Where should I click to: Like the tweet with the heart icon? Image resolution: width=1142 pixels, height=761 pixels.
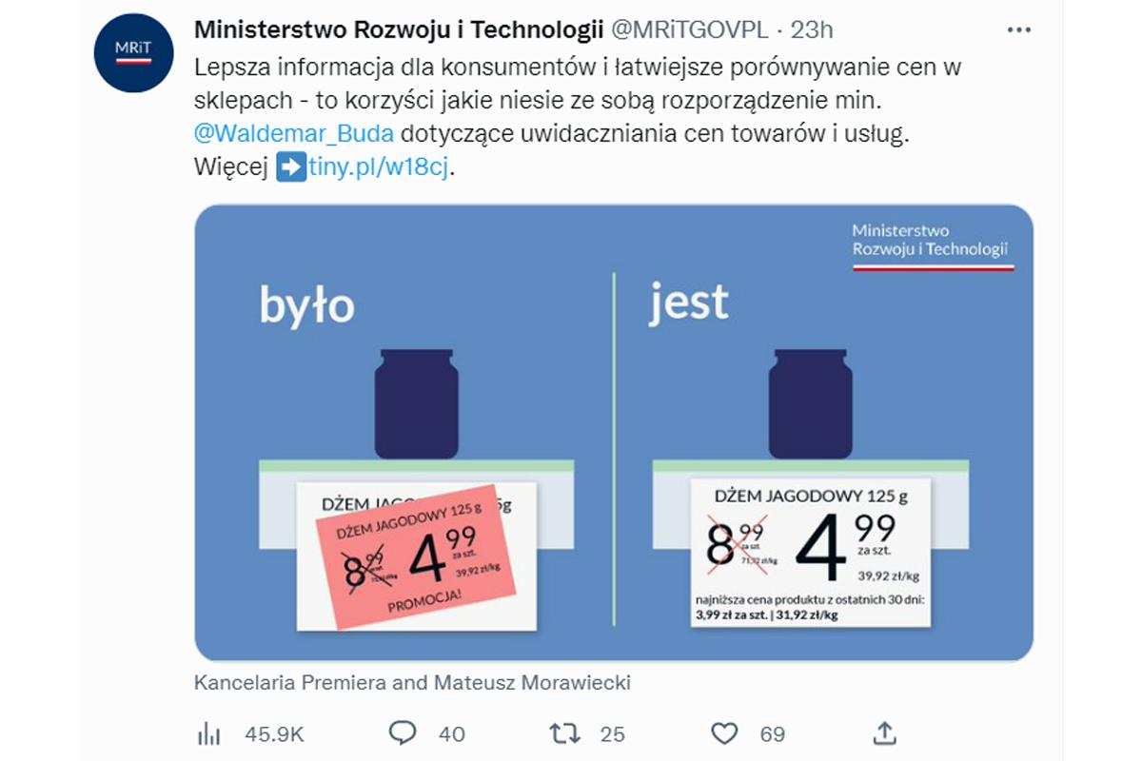[x=725, y=733]
